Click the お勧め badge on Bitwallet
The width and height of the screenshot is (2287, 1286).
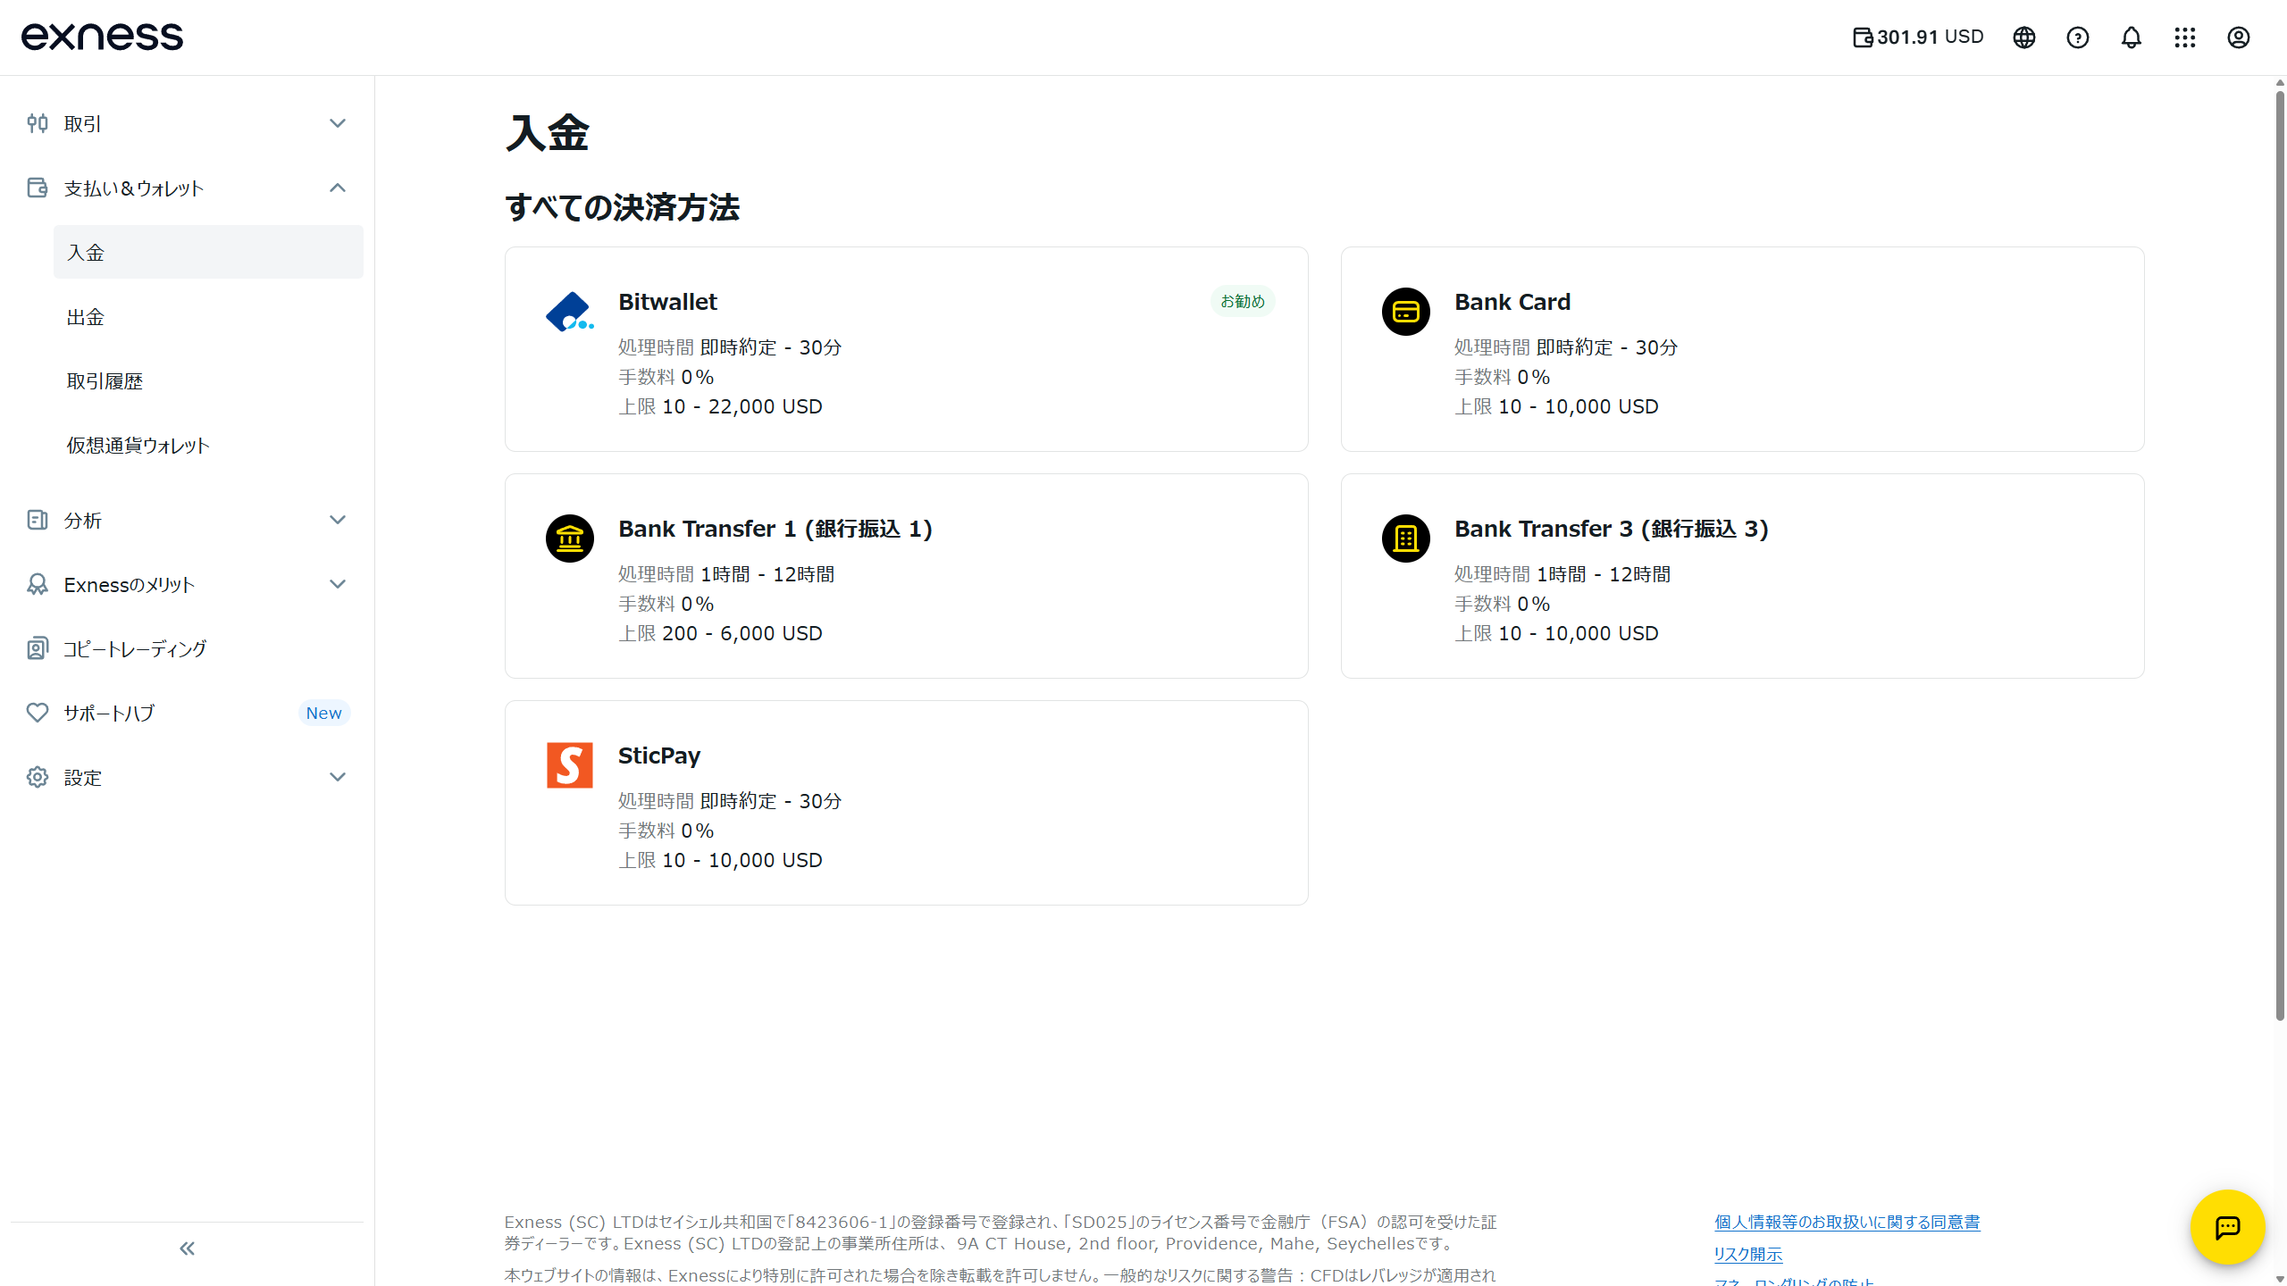(1243, 302)
